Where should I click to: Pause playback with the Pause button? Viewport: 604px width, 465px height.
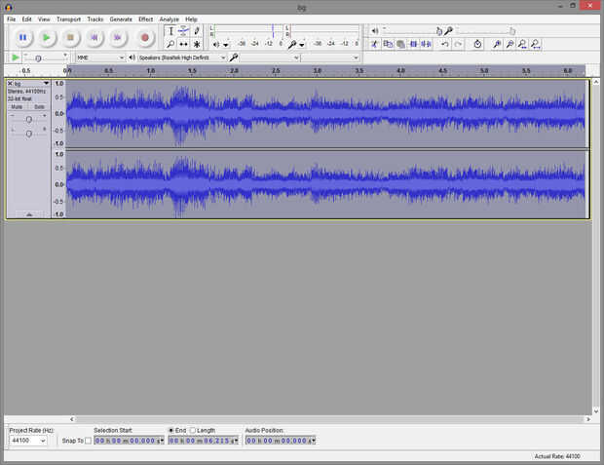pos(23,37)
